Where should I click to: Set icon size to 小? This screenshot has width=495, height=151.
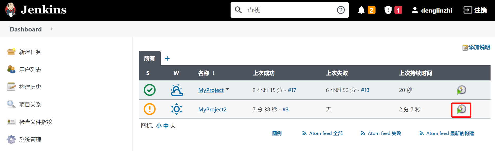click(159, 126)
